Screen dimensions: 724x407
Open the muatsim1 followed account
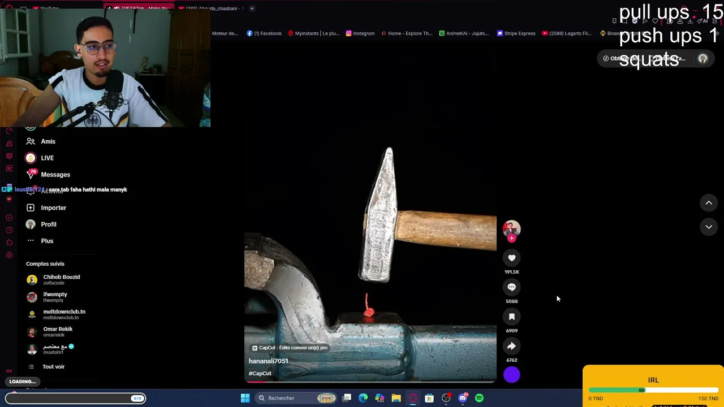coord(50,349)
